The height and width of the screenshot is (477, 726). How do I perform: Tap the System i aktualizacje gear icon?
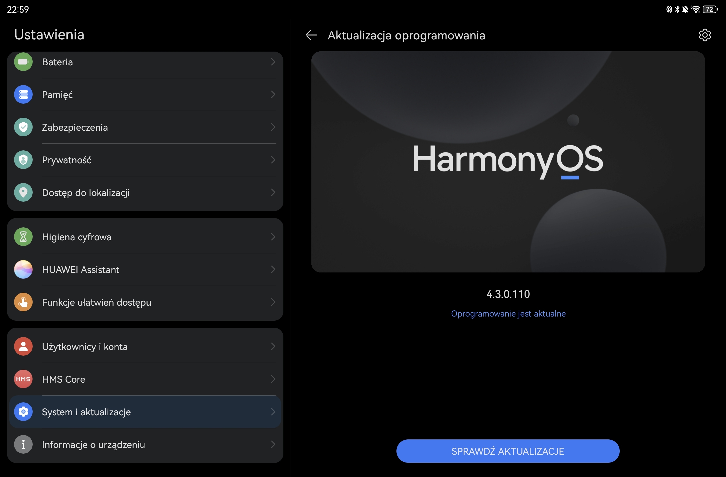click(x=23, y=412)
